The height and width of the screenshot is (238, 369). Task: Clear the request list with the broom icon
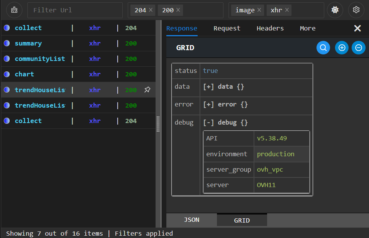click(14, 10)
